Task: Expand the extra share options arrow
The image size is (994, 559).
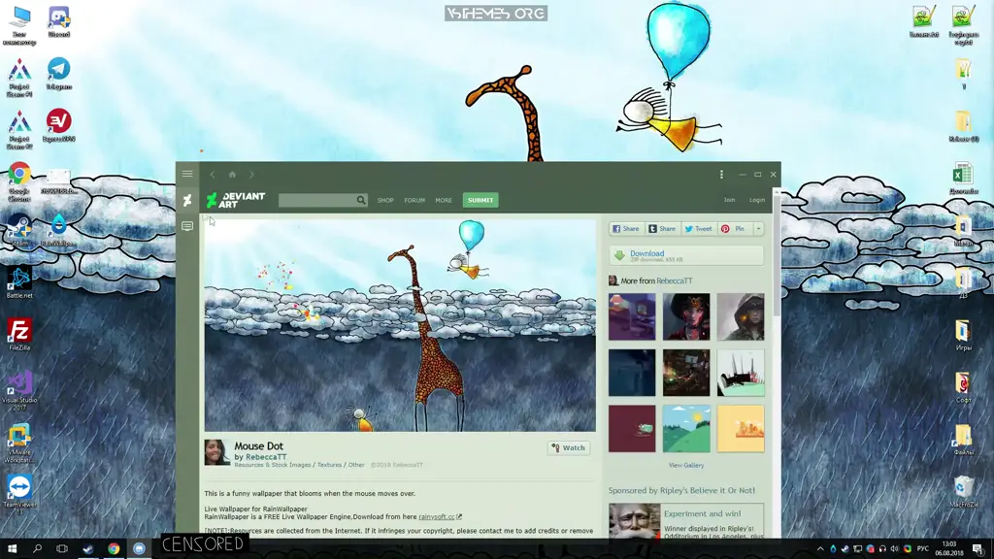Action: 758,229
